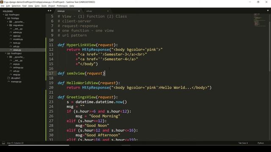
Task: Click the __pycache__ folder icon under FirstApp
Action: coord(11,22)
